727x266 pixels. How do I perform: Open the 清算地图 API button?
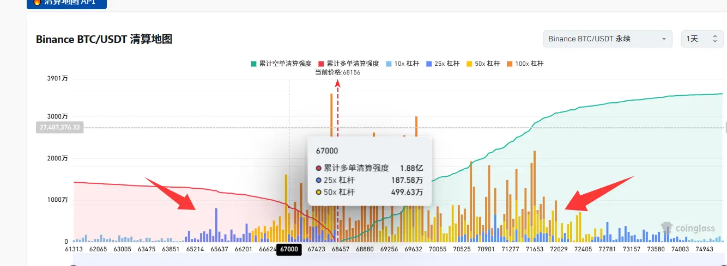[x=66, y=3]
